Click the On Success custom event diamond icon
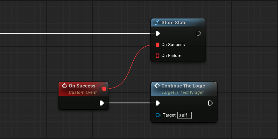278x139 pixels. pos(65,86)
